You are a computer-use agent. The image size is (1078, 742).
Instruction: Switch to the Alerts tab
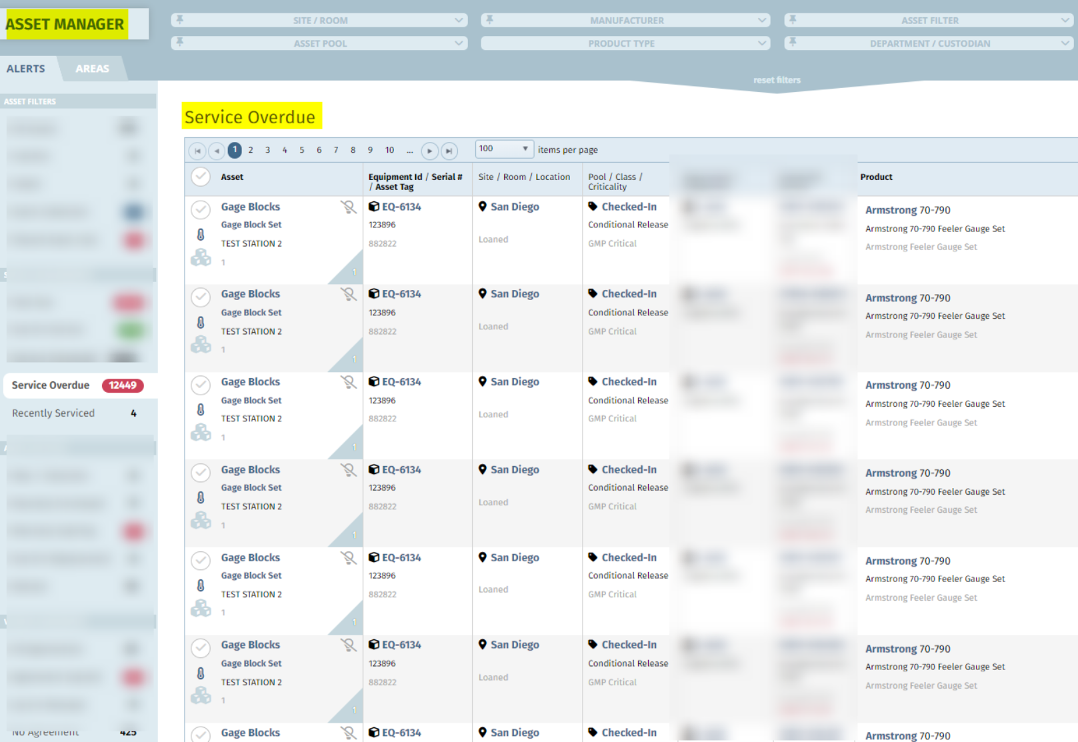[x=26, y=69]
